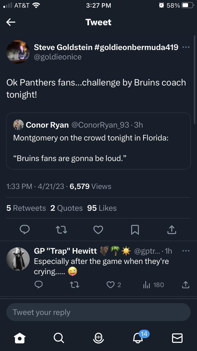
Task: Open more options on Steve Goldstein's tweet
Action: pos(186,47)
